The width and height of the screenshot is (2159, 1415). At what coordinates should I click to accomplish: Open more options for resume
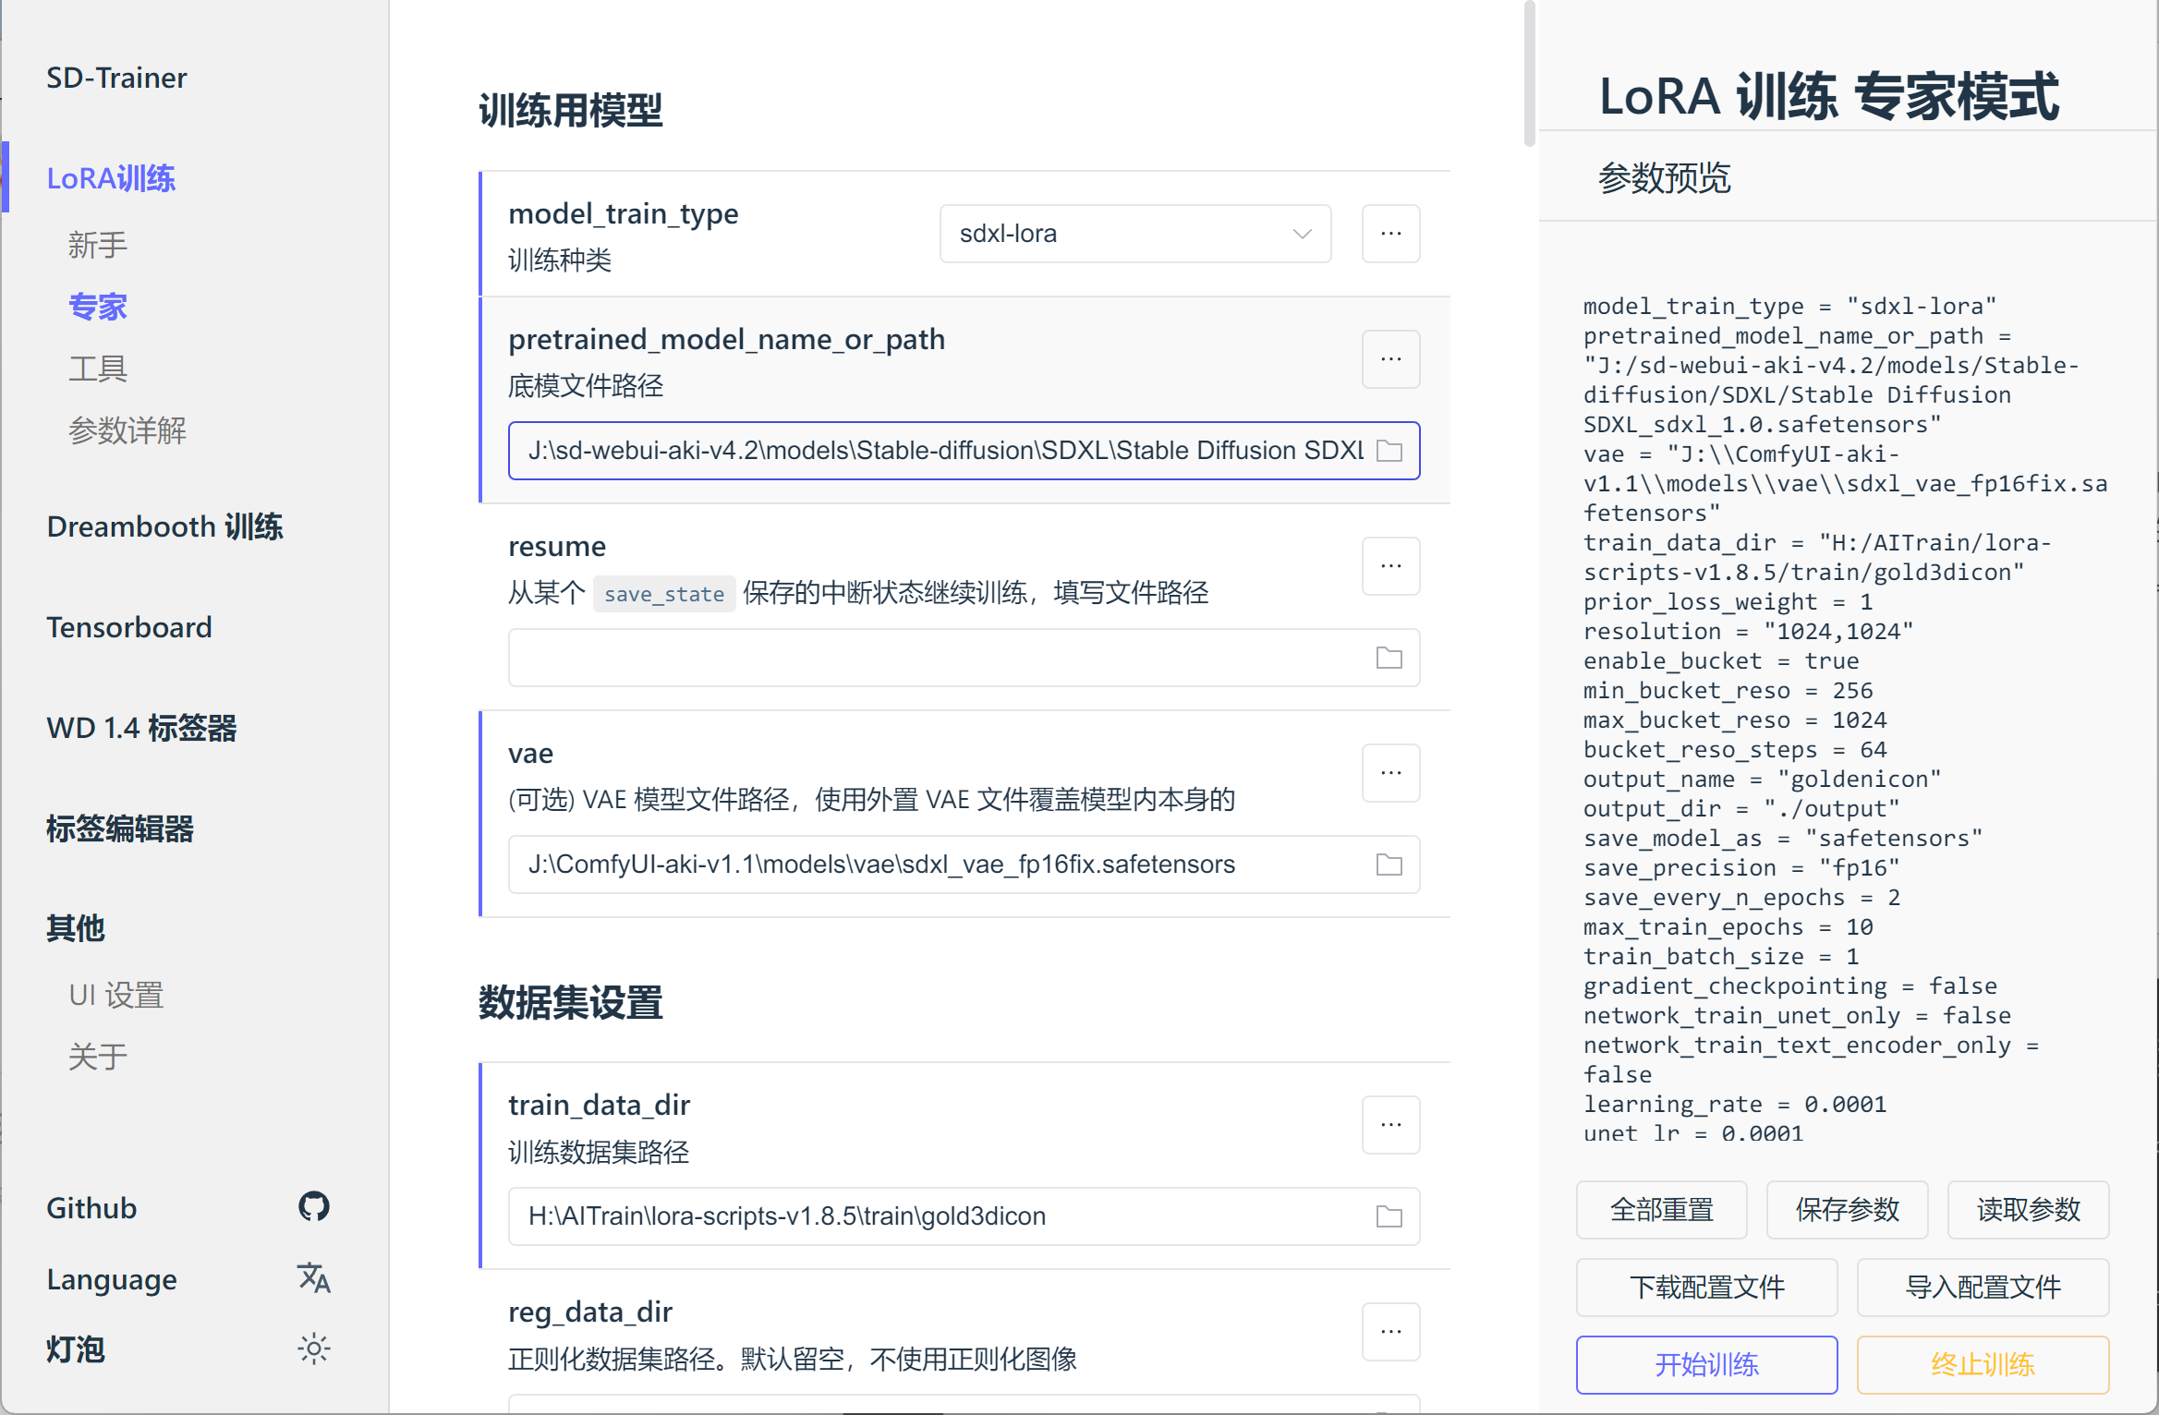(1391, 566)
